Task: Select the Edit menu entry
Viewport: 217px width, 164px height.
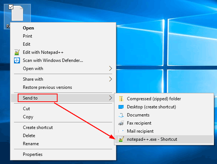Action: point(63,44)
